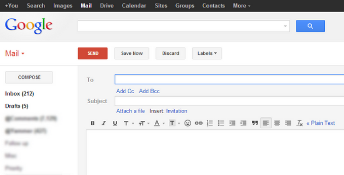This screenshot has width=344, height=175.
Task: Align text to the right
Action: (x=288, y=123)
